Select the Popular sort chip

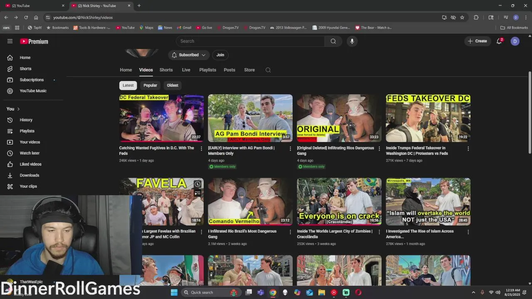click(150, 85)
